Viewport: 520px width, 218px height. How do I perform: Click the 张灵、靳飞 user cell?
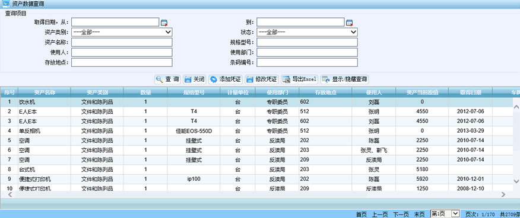[374, 150]
